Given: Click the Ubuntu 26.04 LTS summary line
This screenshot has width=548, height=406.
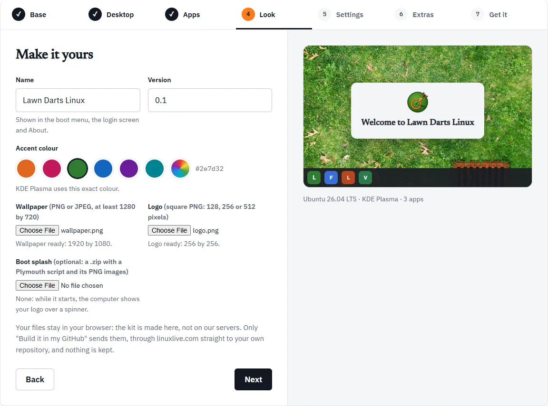Looking at the screenshot, I should (x=363, y=199).
